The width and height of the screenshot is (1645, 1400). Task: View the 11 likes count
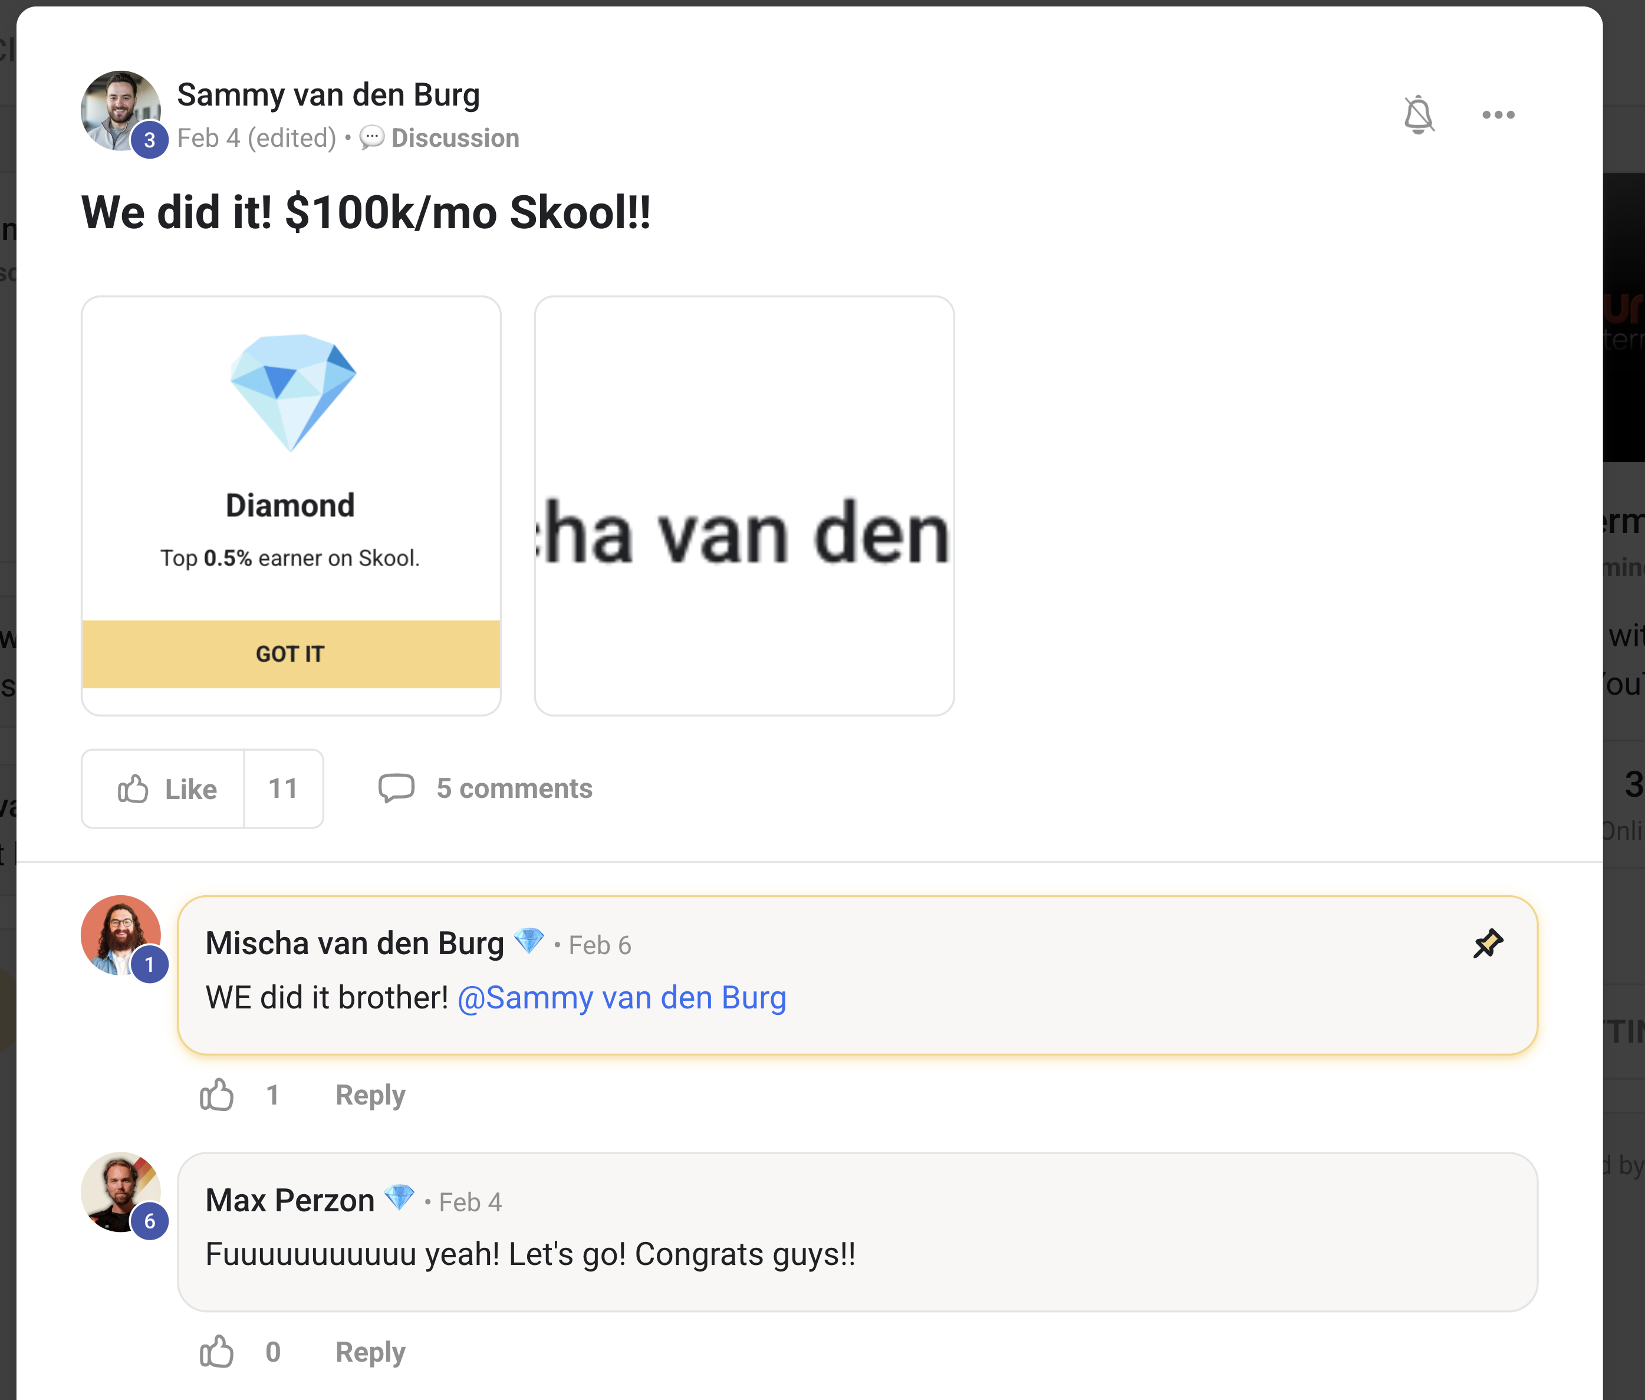pos(283,789)
